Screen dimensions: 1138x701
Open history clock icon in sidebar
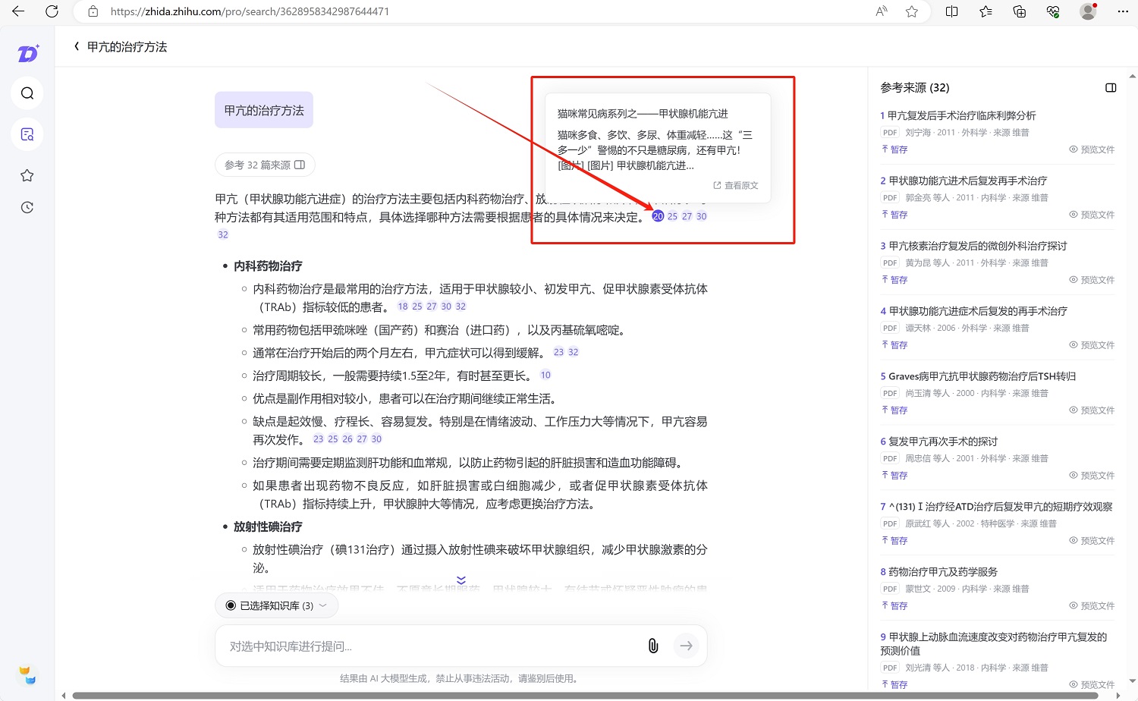pyautogui.click(x=27, y=207)
